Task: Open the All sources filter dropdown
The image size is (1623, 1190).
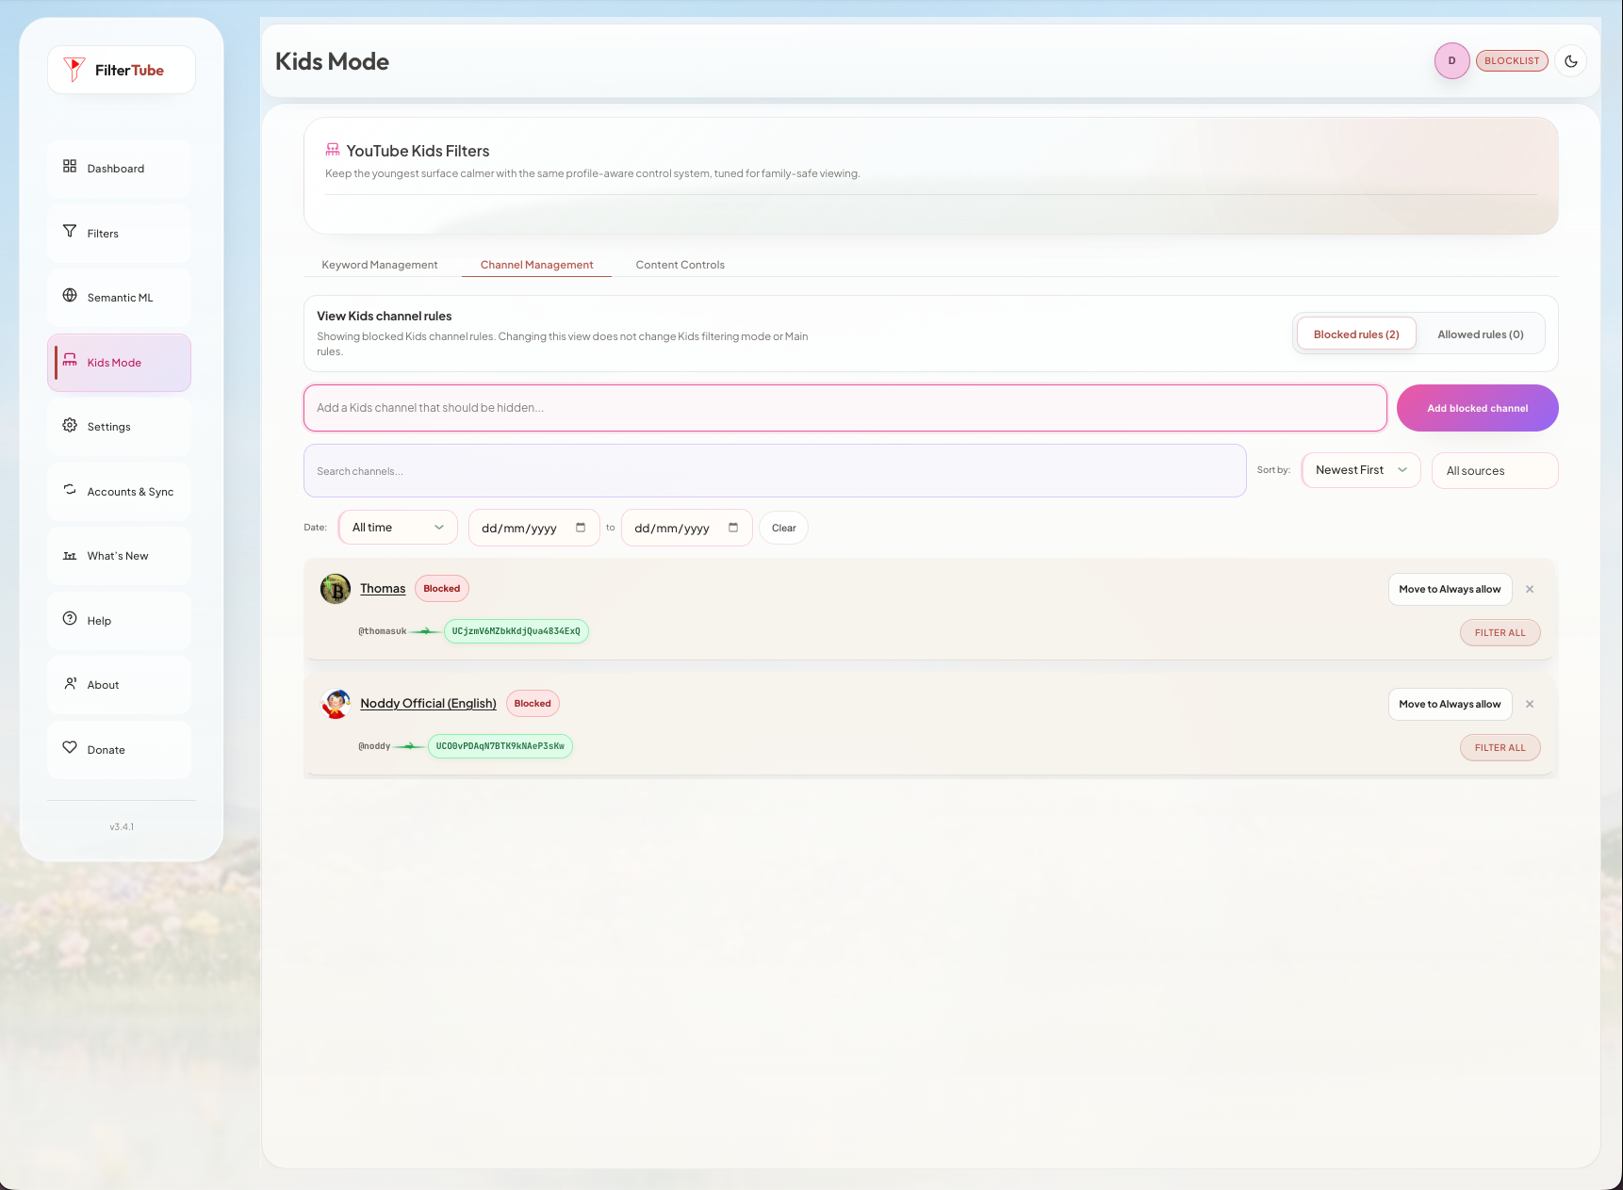Action: (x=1495, y=471)
